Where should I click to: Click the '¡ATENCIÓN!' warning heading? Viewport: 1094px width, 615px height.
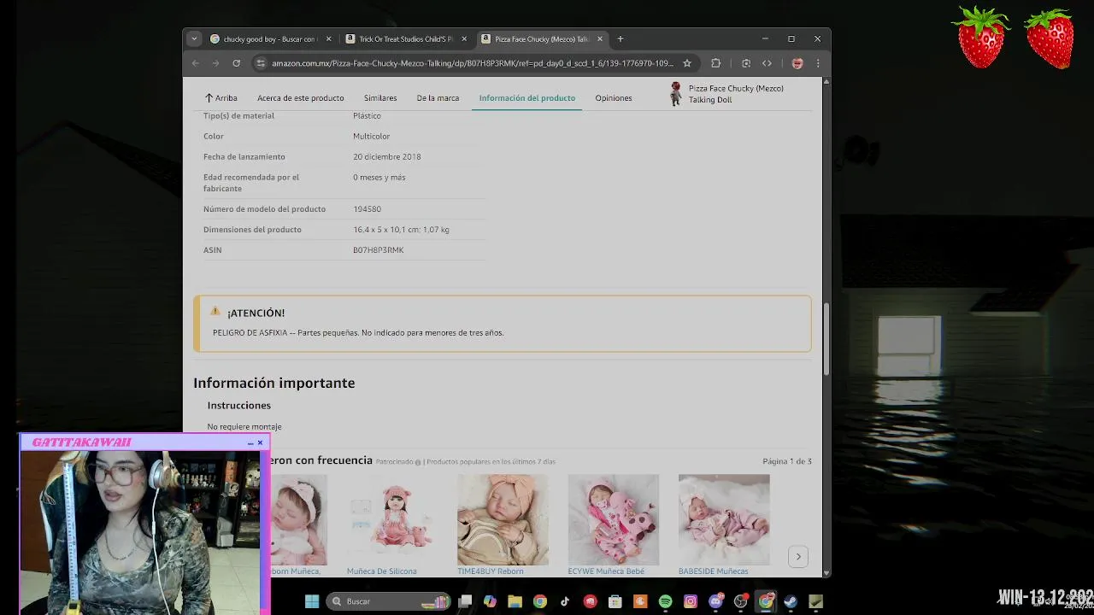256,313
